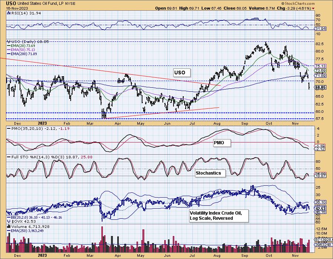Click the Full STO legend line marker
333x259 pixels.
tap(9, 157)
